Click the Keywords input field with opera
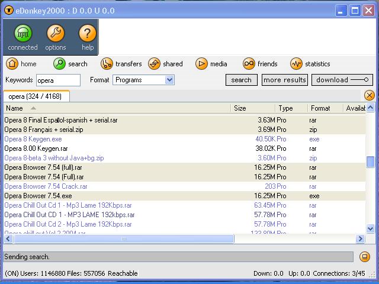This screenshot has width=379, height=284. click(58, 80)
